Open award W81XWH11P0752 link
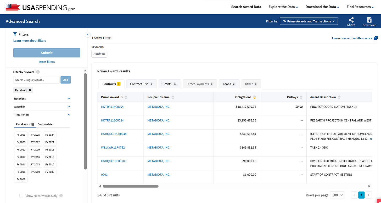381x203 pixels. click(x=113, y=148)
